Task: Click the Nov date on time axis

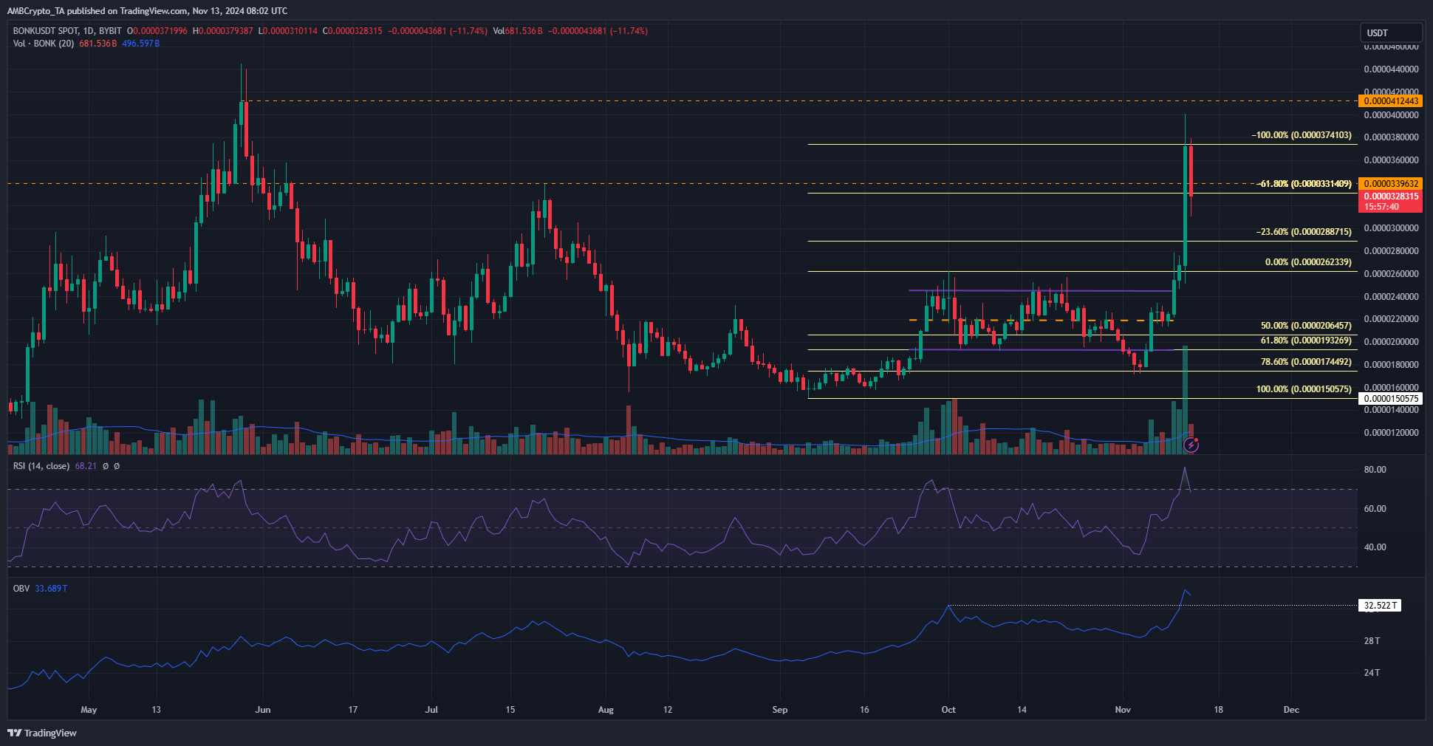Action: [x=1123, y=710]
